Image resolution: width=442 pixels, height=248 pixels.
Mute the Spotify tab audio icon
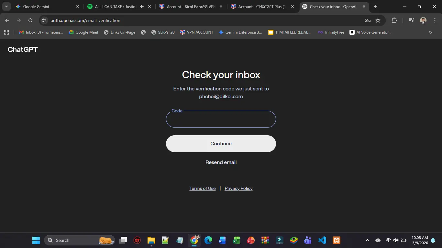click(x=142, y=6)
